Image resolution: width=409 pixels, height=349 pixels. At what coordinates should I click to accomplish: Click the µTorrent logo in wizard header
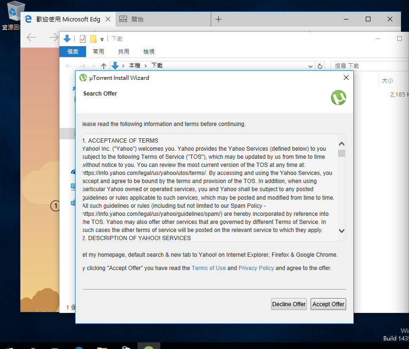click(x=339, y=97)
